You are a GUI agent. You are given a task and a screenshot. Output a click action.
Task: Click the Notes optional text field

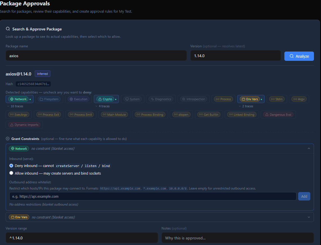pos(238,238)
